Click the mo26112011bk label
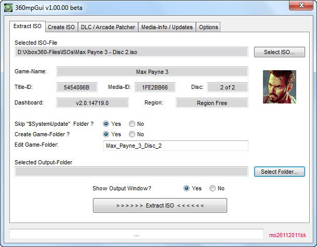Screen dimensions: 317x247 click(287, 235)
